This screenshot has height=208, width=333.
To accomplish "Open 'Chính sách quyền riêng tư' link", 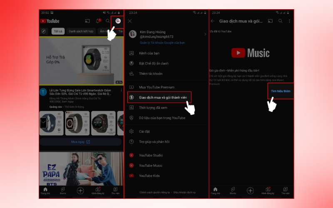I will pos(154,192).
